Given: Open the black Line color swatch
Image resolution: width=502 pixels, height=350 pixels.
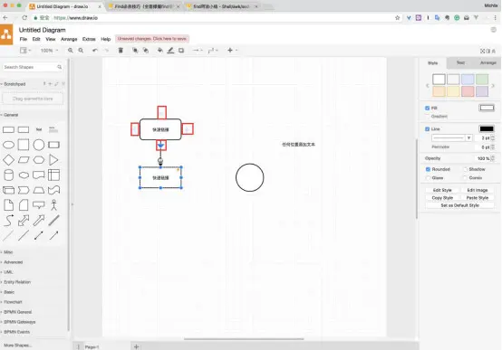Looking at the screenshot, I should pyautogui.click(x=487, y=129).
